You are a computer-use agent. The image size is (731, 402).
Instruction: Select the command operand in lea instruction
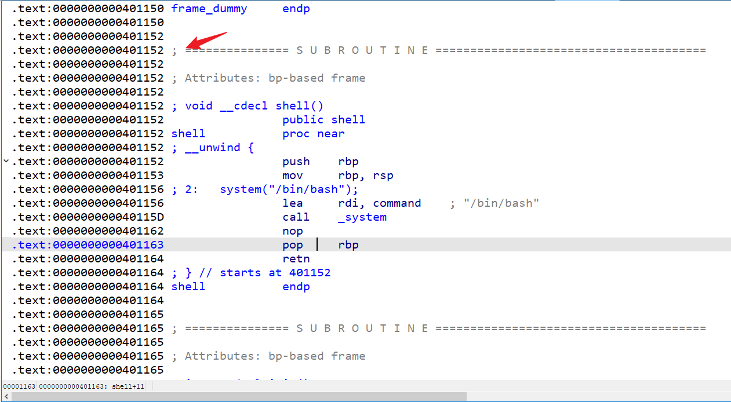point(397,203)
